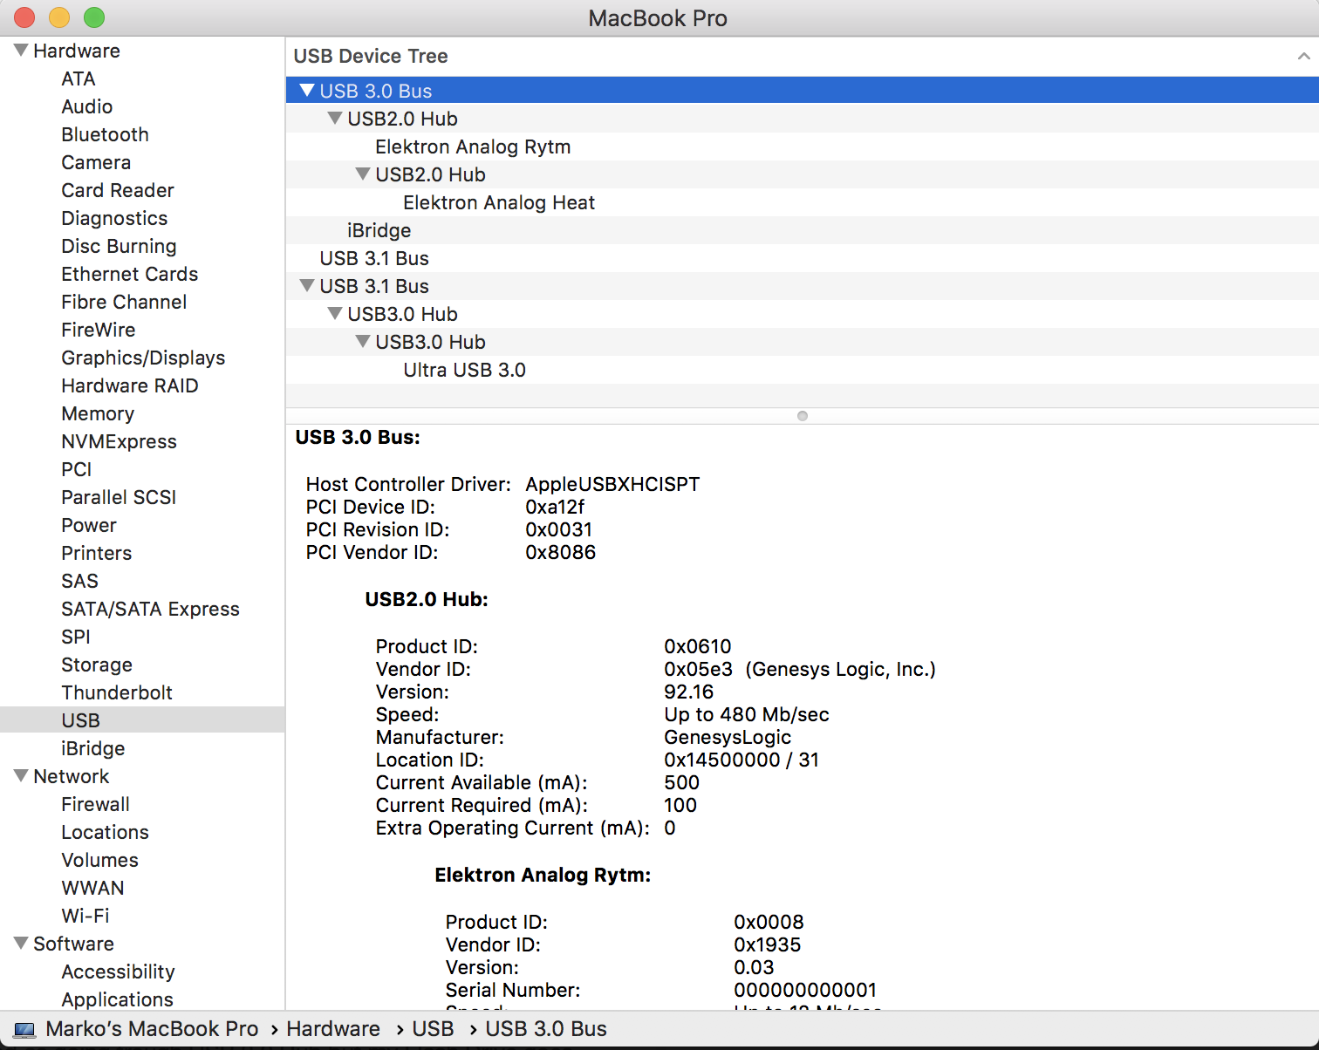Open Graphics/Displays information

pyautogui.click(x=143, y=358)
